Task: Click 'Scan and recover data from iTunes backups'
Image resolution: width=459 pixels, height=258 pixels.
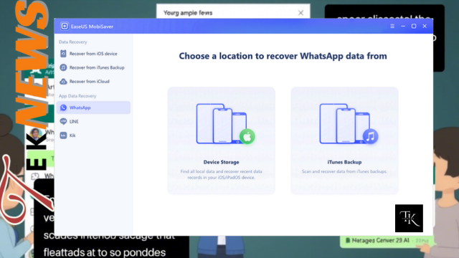Action: pos(344,171)
